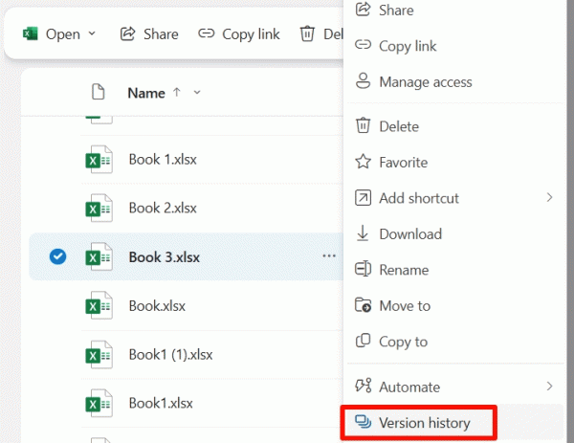Uncheck the selected Book 3.xlsx checkbox
Viewport: 574px width, 443px height.
click(56, 256)
